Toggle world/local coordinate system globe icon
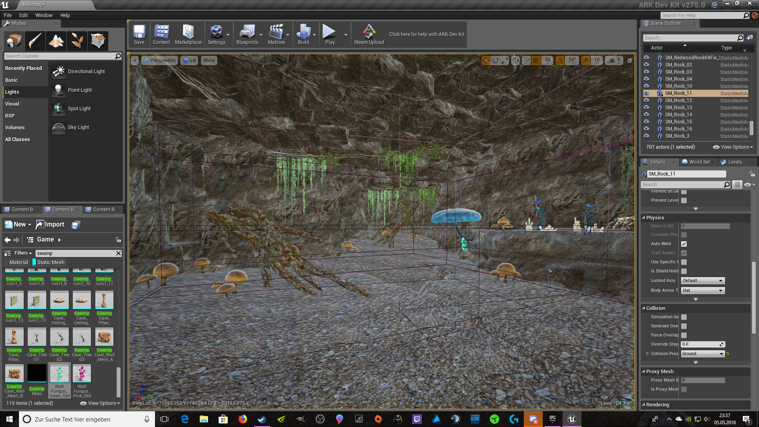The image size is (759, 427). (515, 60)
